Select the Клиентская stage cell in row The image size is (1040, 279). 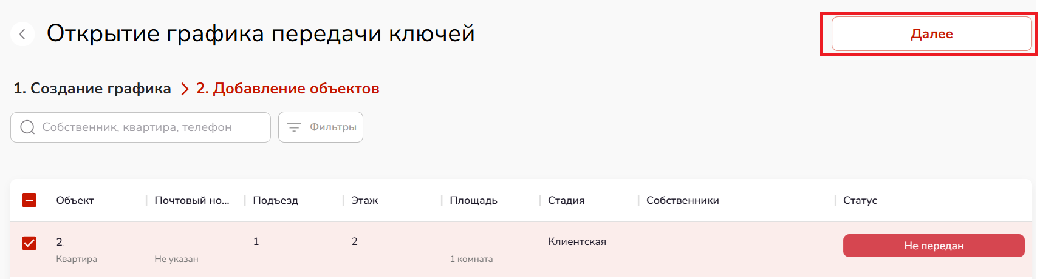click(576, 241)
